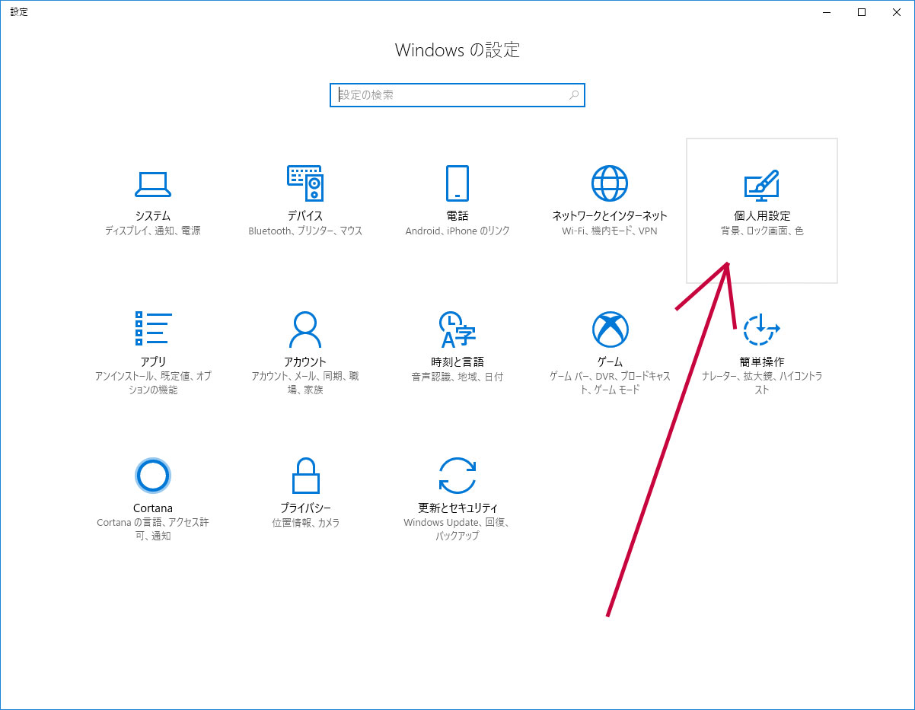
Task: Click the 更新とセキュリティ label
Action: click(x=457, y=508)
